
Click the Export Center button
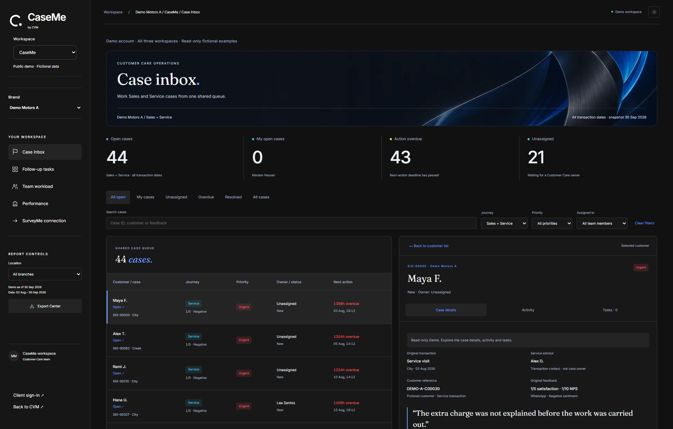click(45, 306)
